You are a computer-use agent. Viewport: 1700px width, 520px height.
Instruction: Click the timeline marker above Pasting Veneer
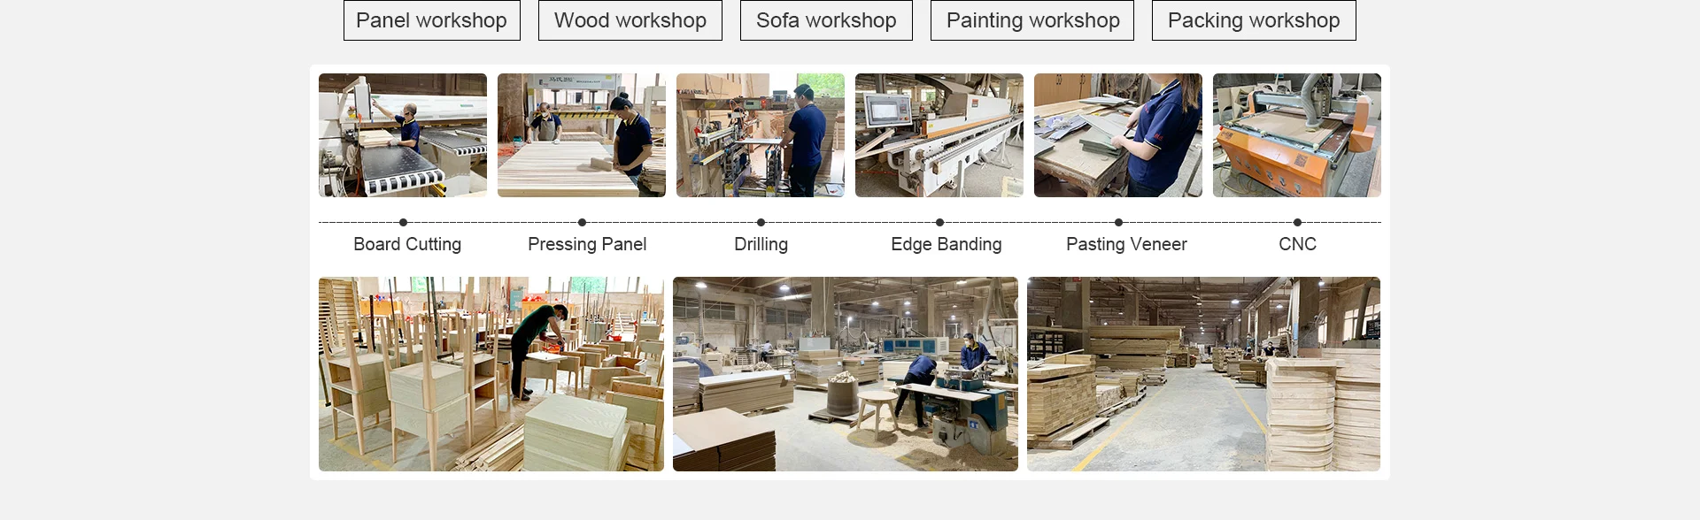tap(1119, 223)
